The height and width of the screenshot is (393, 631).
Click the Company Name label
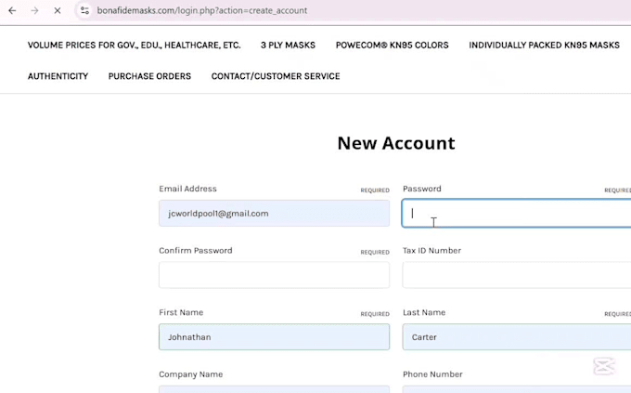point(191,374)
